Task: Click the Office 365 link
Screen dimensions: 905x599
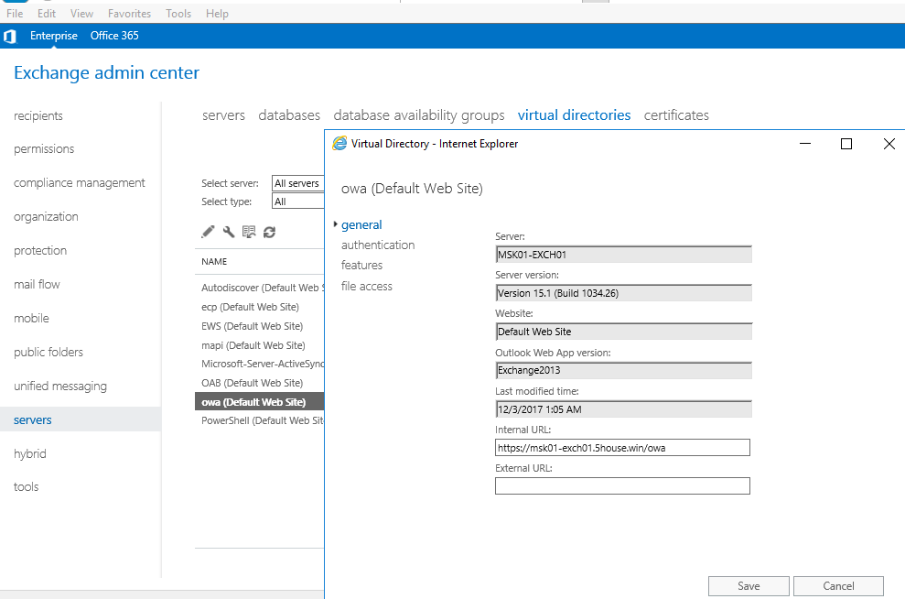Action: [x=114, y=36]
